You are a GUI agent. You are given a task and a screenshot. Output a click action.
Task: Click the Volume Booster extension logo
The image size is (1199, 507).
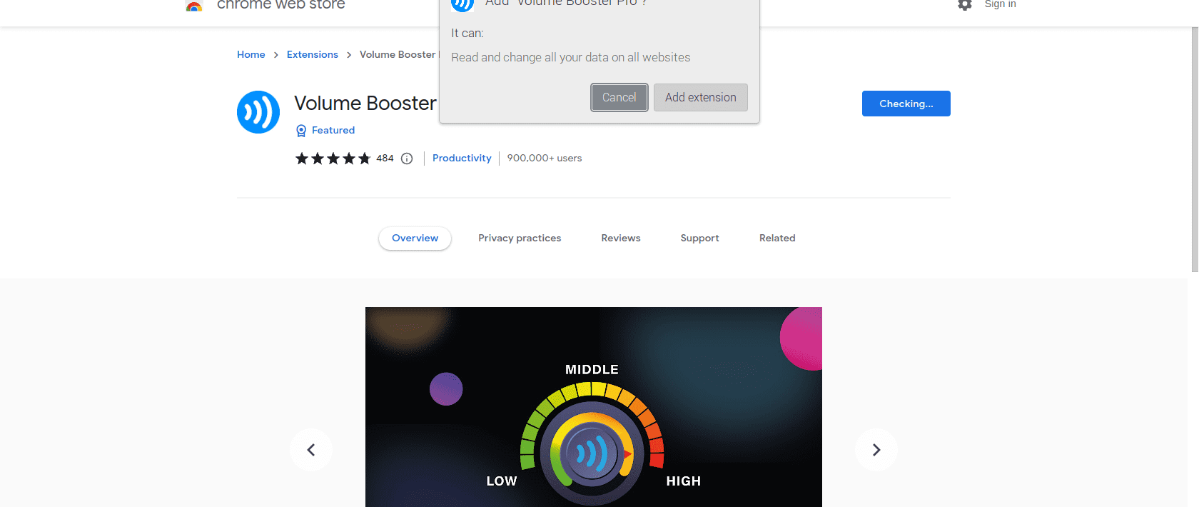click(x=258, y=112)
